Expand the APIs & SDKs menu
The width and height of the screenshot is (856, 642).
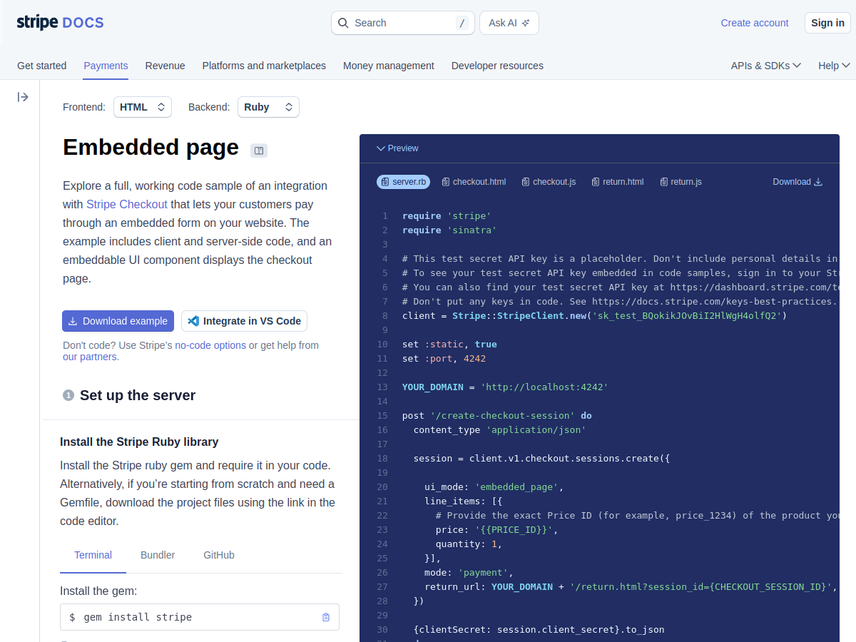coord(765,65)
